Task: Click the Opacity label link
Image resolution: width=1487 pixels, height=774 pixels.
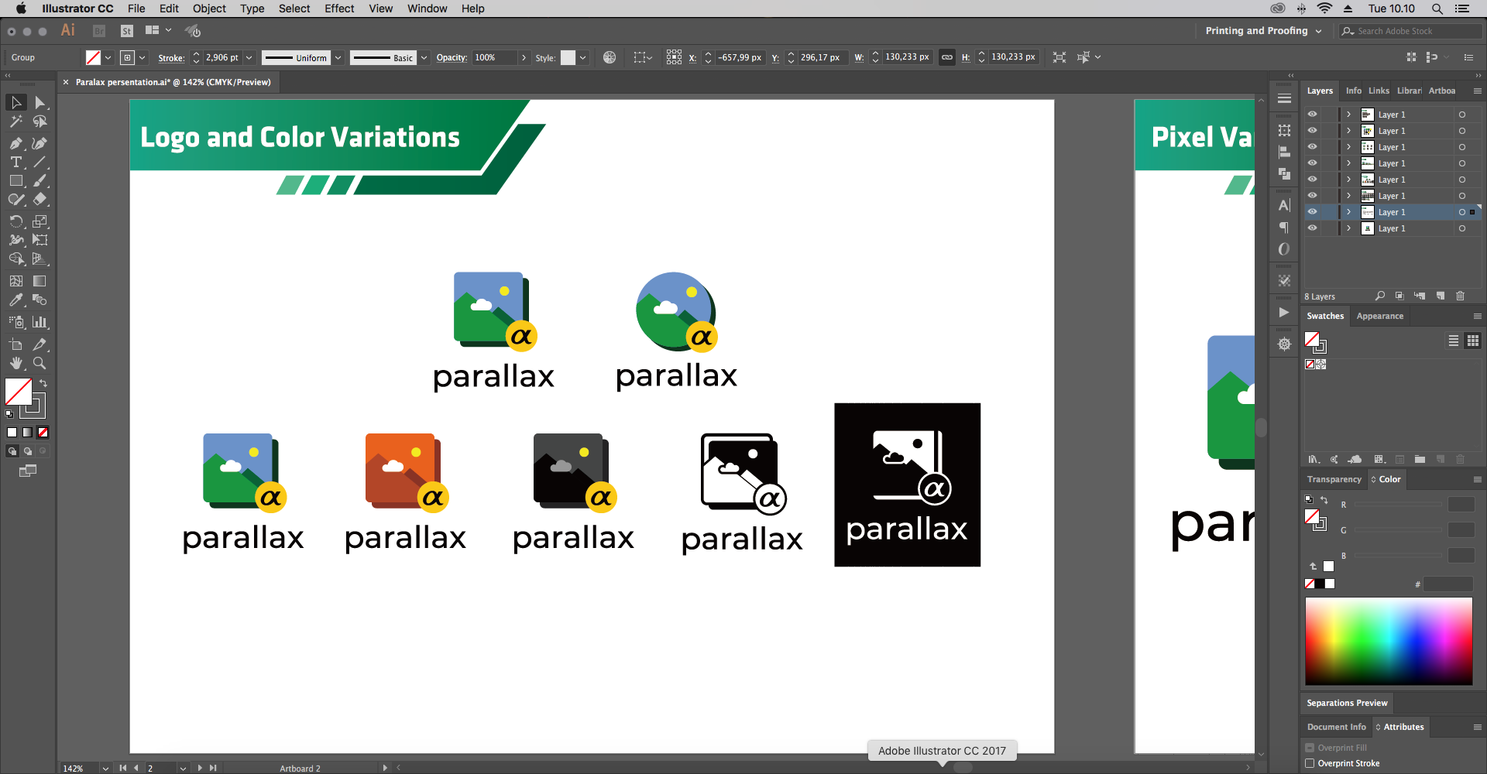Action: click(452, 57)
